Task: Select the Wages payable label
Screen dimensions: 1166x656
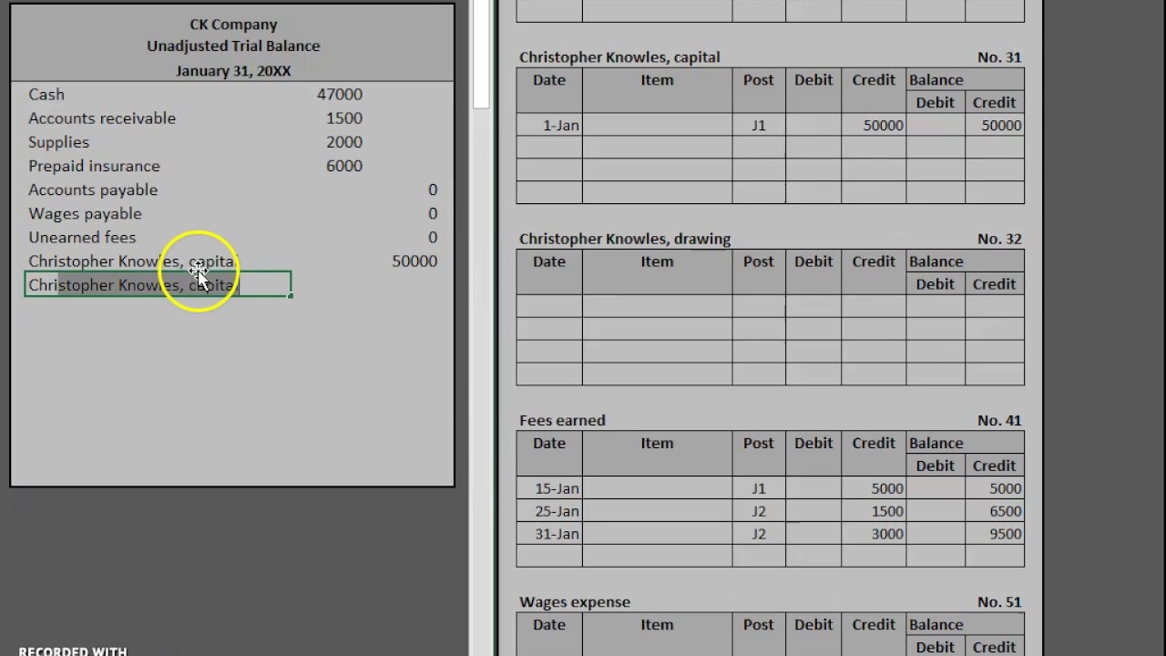Action: click(x=85, y=213)
